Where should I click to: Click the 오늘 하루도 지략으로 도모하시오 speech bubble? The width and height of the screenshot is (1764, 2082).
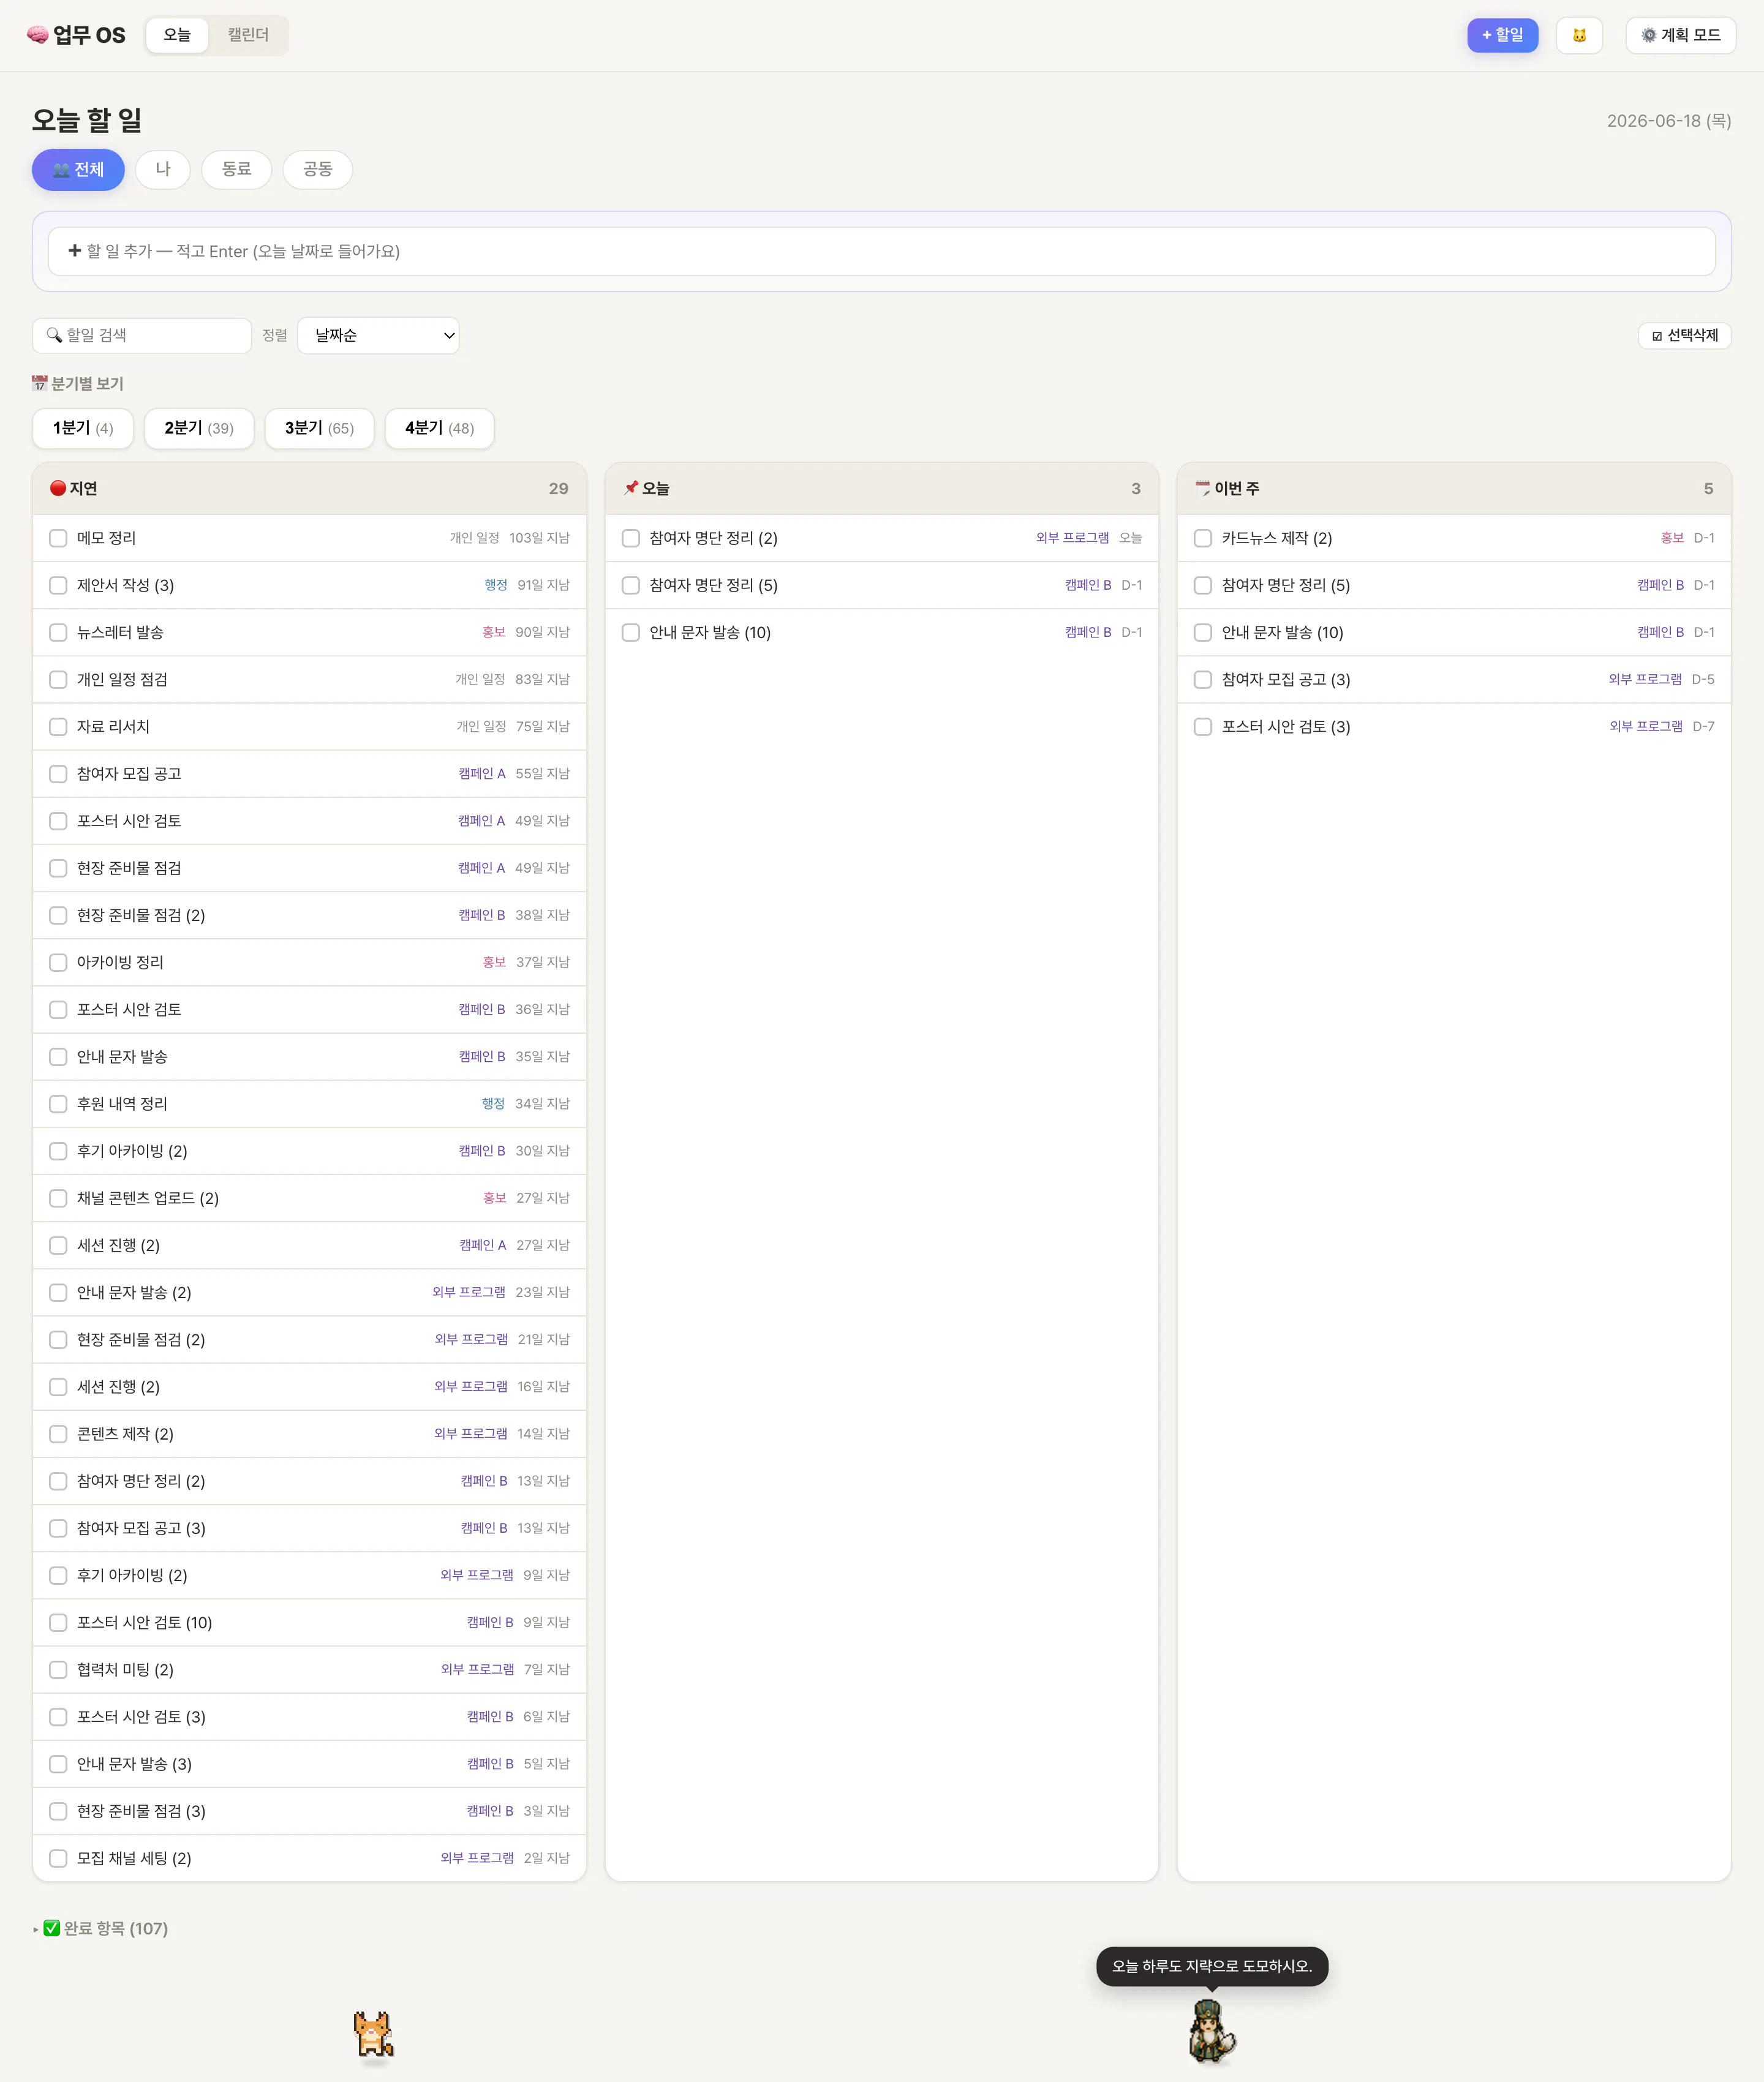tap(1211, 1965)
